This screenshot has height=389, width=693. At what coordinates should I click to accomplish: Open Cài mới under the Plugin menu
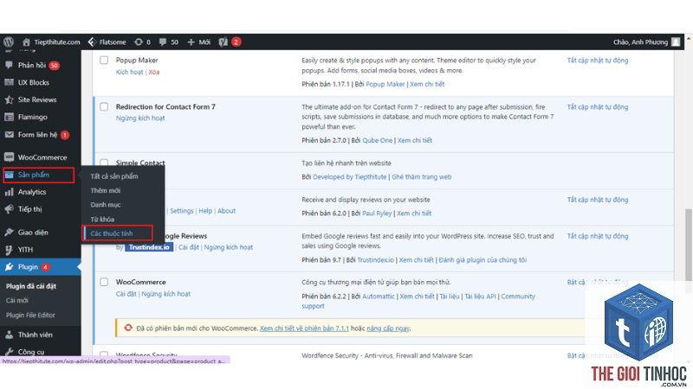(16, 300)
